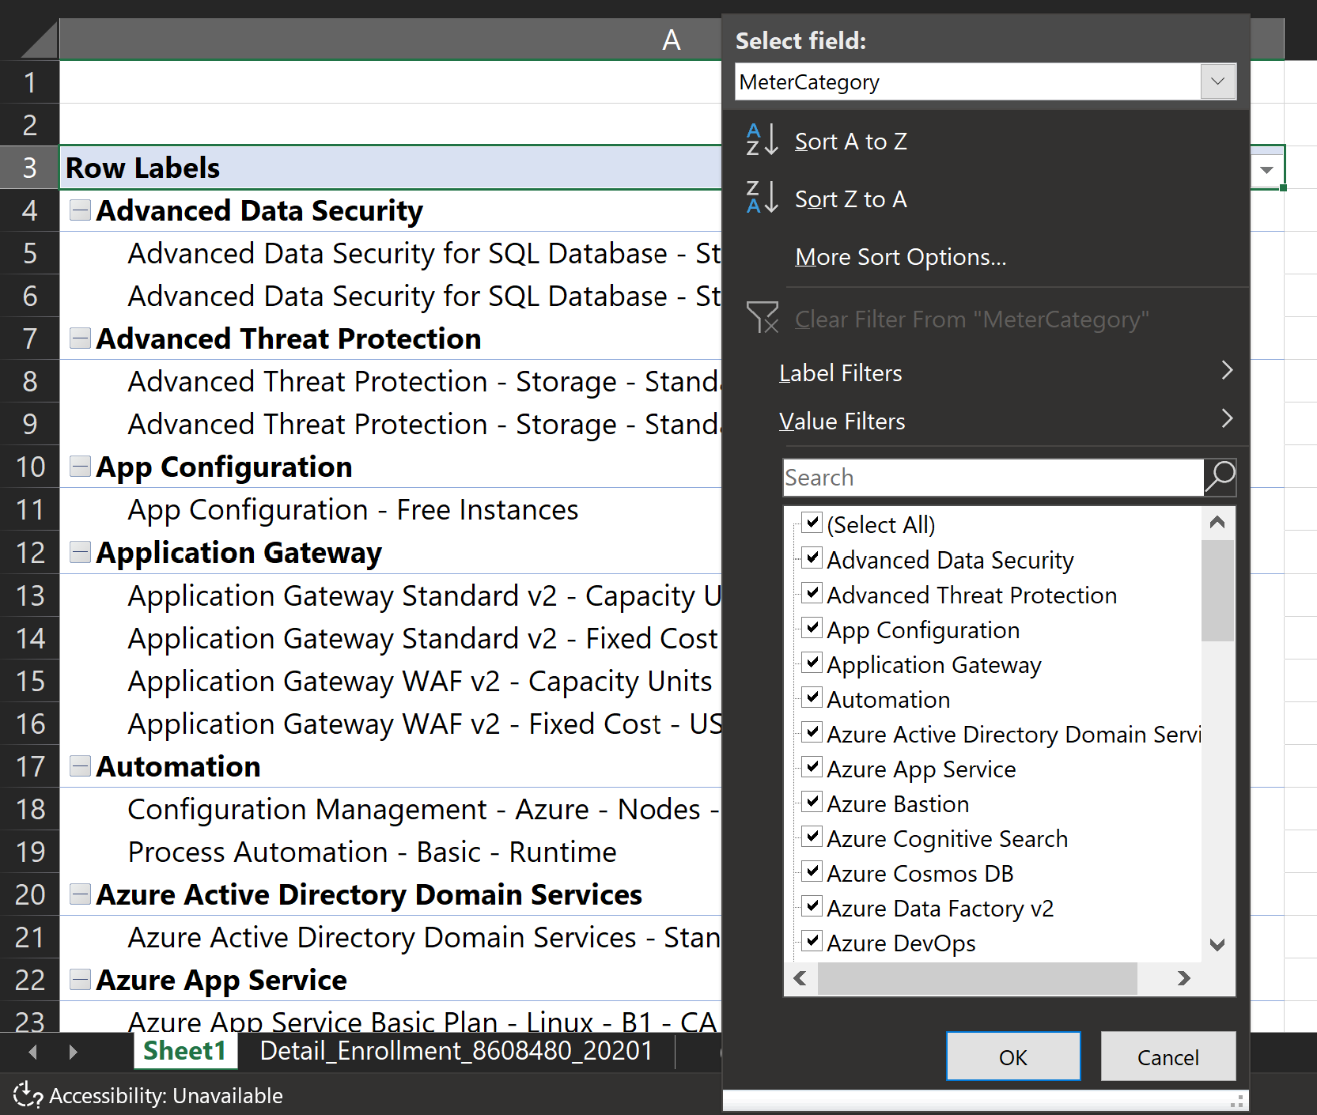This screenshot has height=1115, width=1317.
Task: Click the sheet tab scroll-left arrow
Action: pos(32,1052)
